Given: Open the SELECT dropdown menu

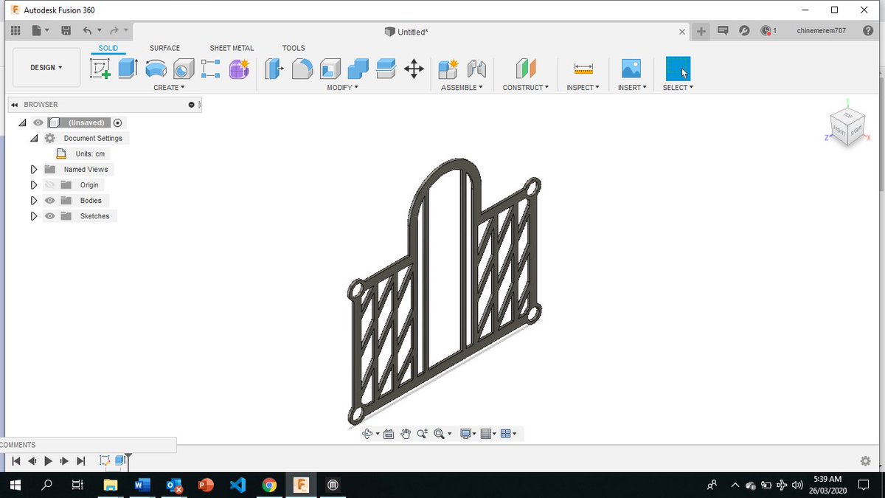Looking at the screenshot, I should tap(678, 87).
